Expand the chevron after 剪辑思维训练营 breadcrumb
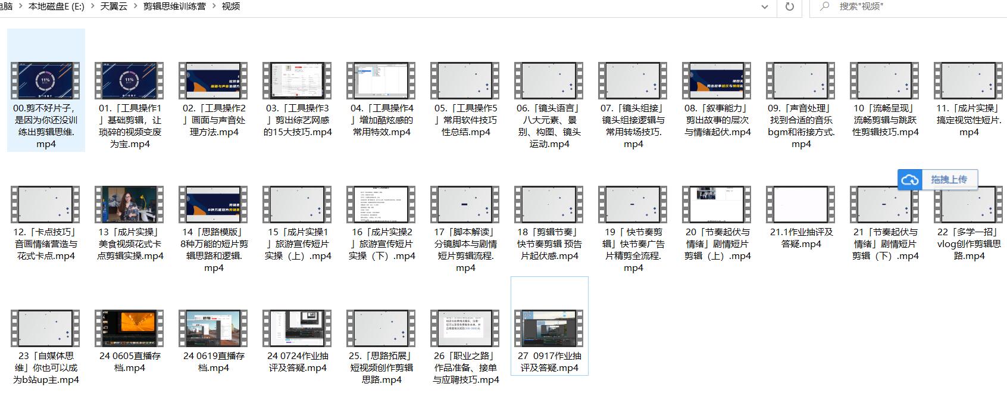1007x418 pixels. tap(214, 7)
